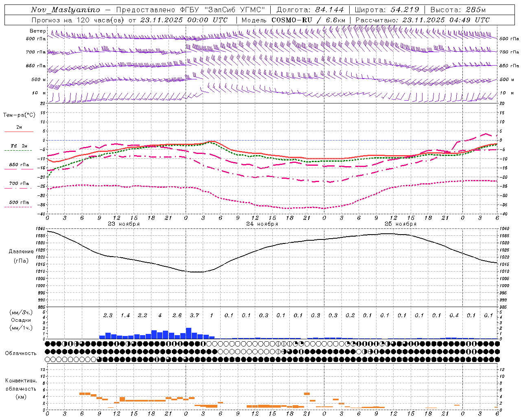Click the '10 м' wind level label on left

(39, 93)
